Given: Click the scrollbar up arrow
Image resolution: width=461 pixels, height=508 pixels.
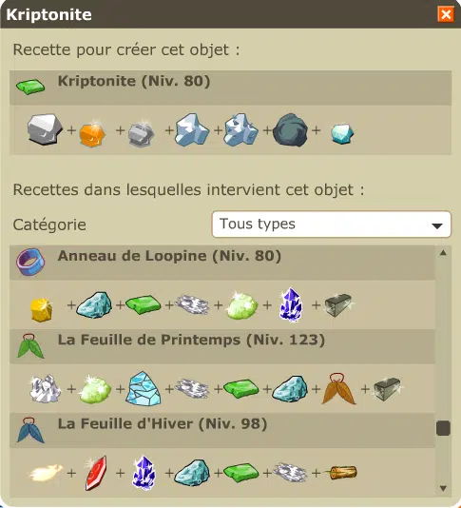Looking at the screenshot, I should coord(443,253).
